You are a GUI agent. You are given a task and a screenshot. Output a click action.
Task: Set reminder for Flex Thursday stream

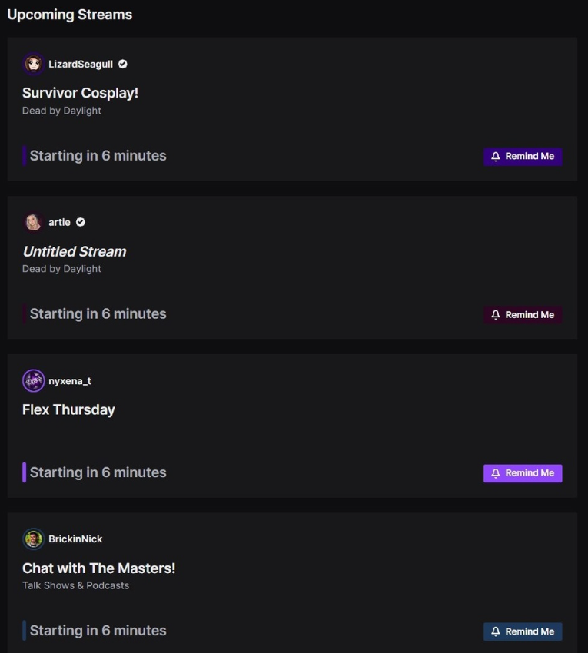point(523,473)
